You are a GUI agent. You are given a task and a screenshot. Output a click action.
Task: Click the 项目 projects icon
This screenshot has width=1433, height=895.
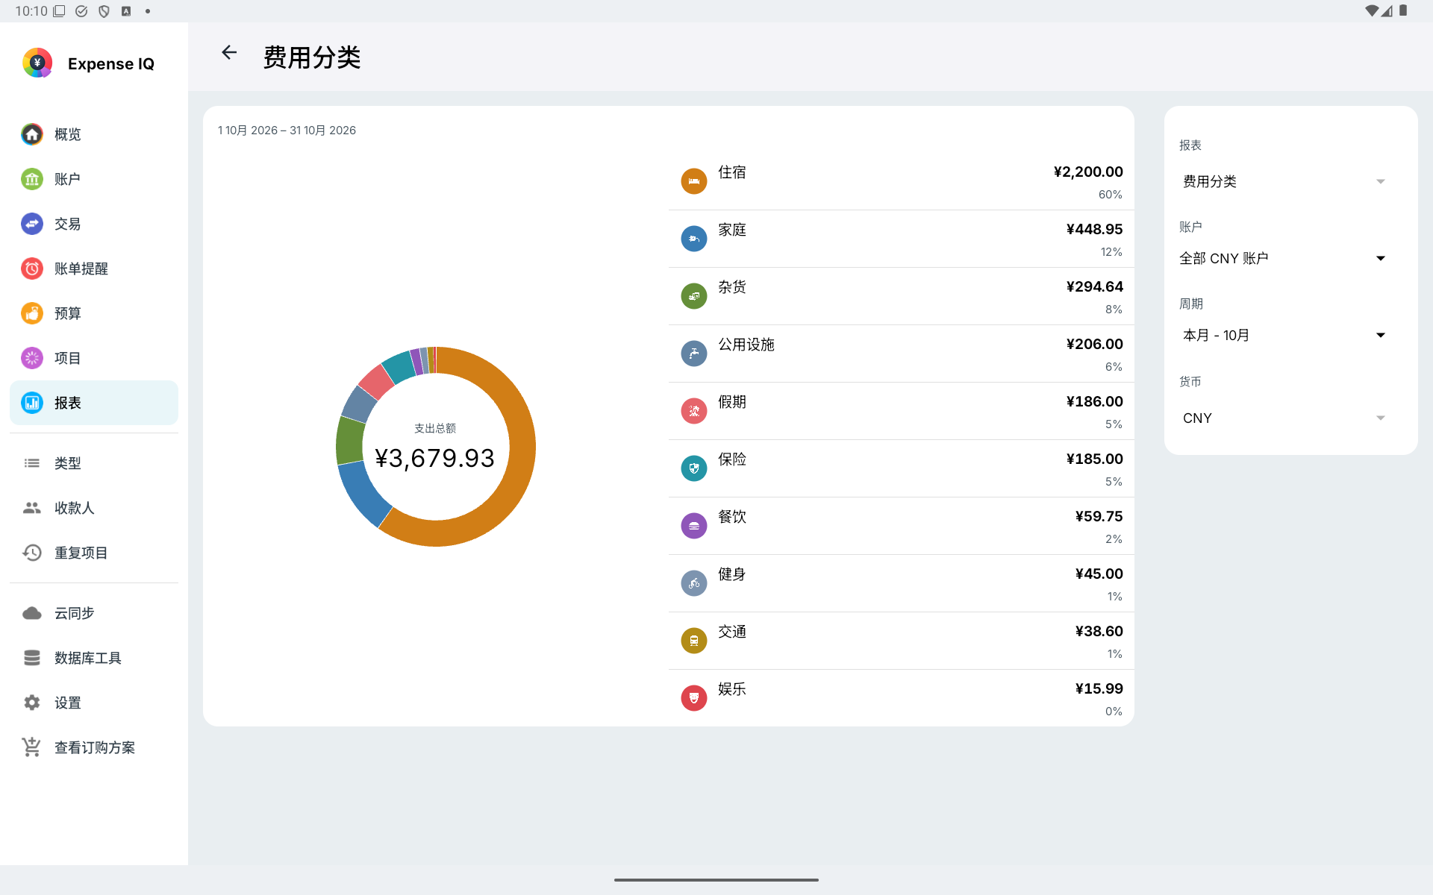click(32, 358)
